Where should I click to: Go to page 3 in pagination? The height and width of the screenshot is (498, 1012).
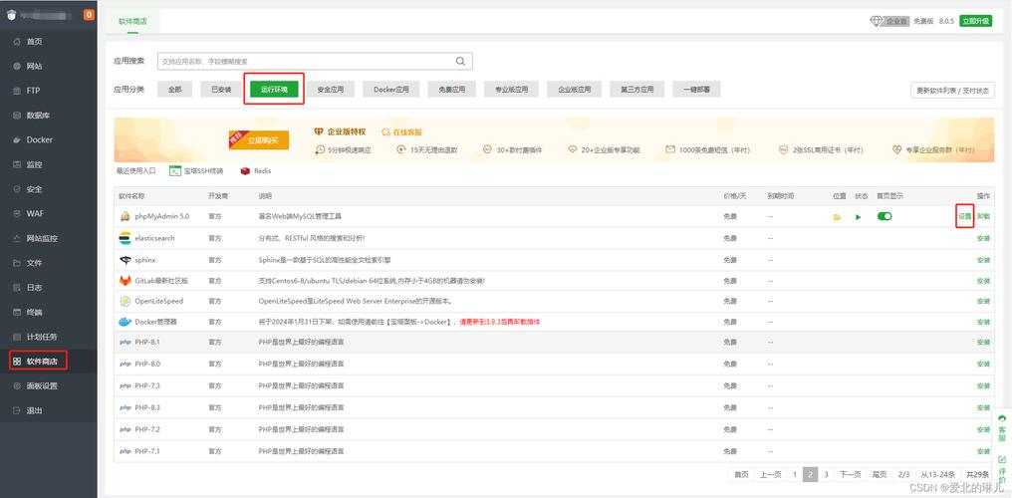[x=826, y=474]
